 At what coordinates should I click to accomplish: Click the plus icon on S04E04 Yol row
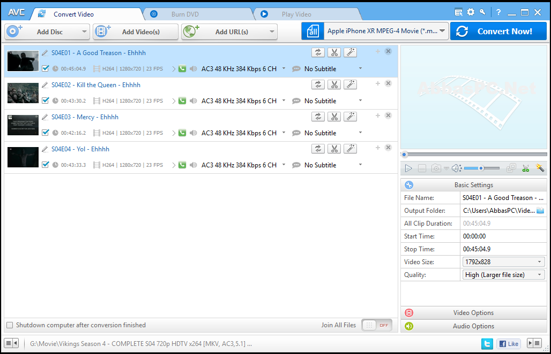click(378, 148)
